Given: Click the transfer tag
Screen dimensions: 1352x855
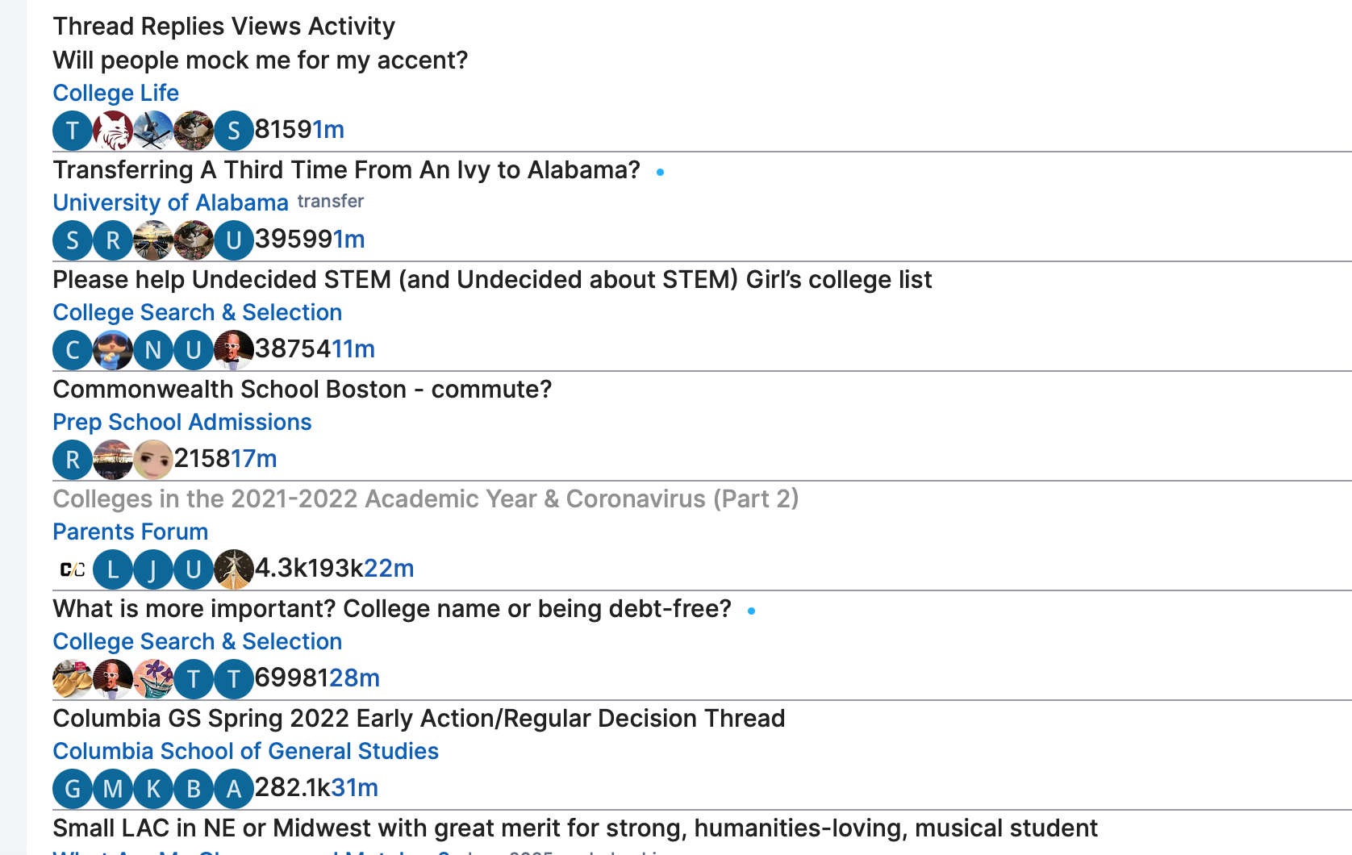Looking at the screenshot, I should tap(330, 201).
